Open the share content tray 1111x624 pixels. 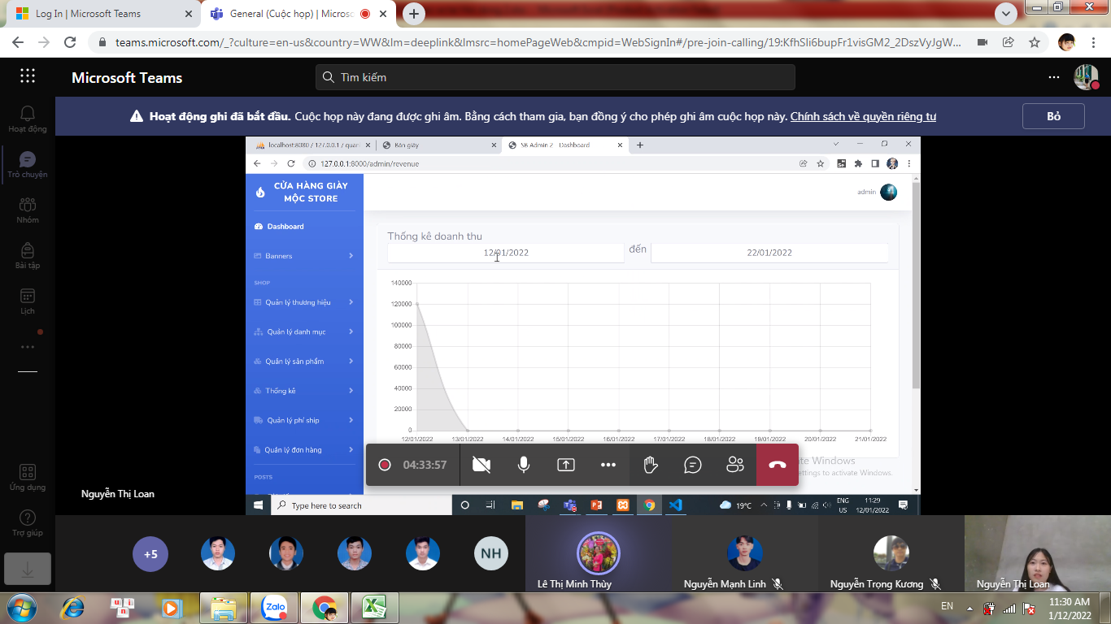tap(566, 465)
